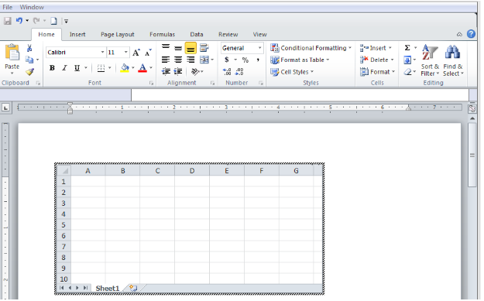Click the Undo arrow icon
The image size is (484, 301).
19,21
